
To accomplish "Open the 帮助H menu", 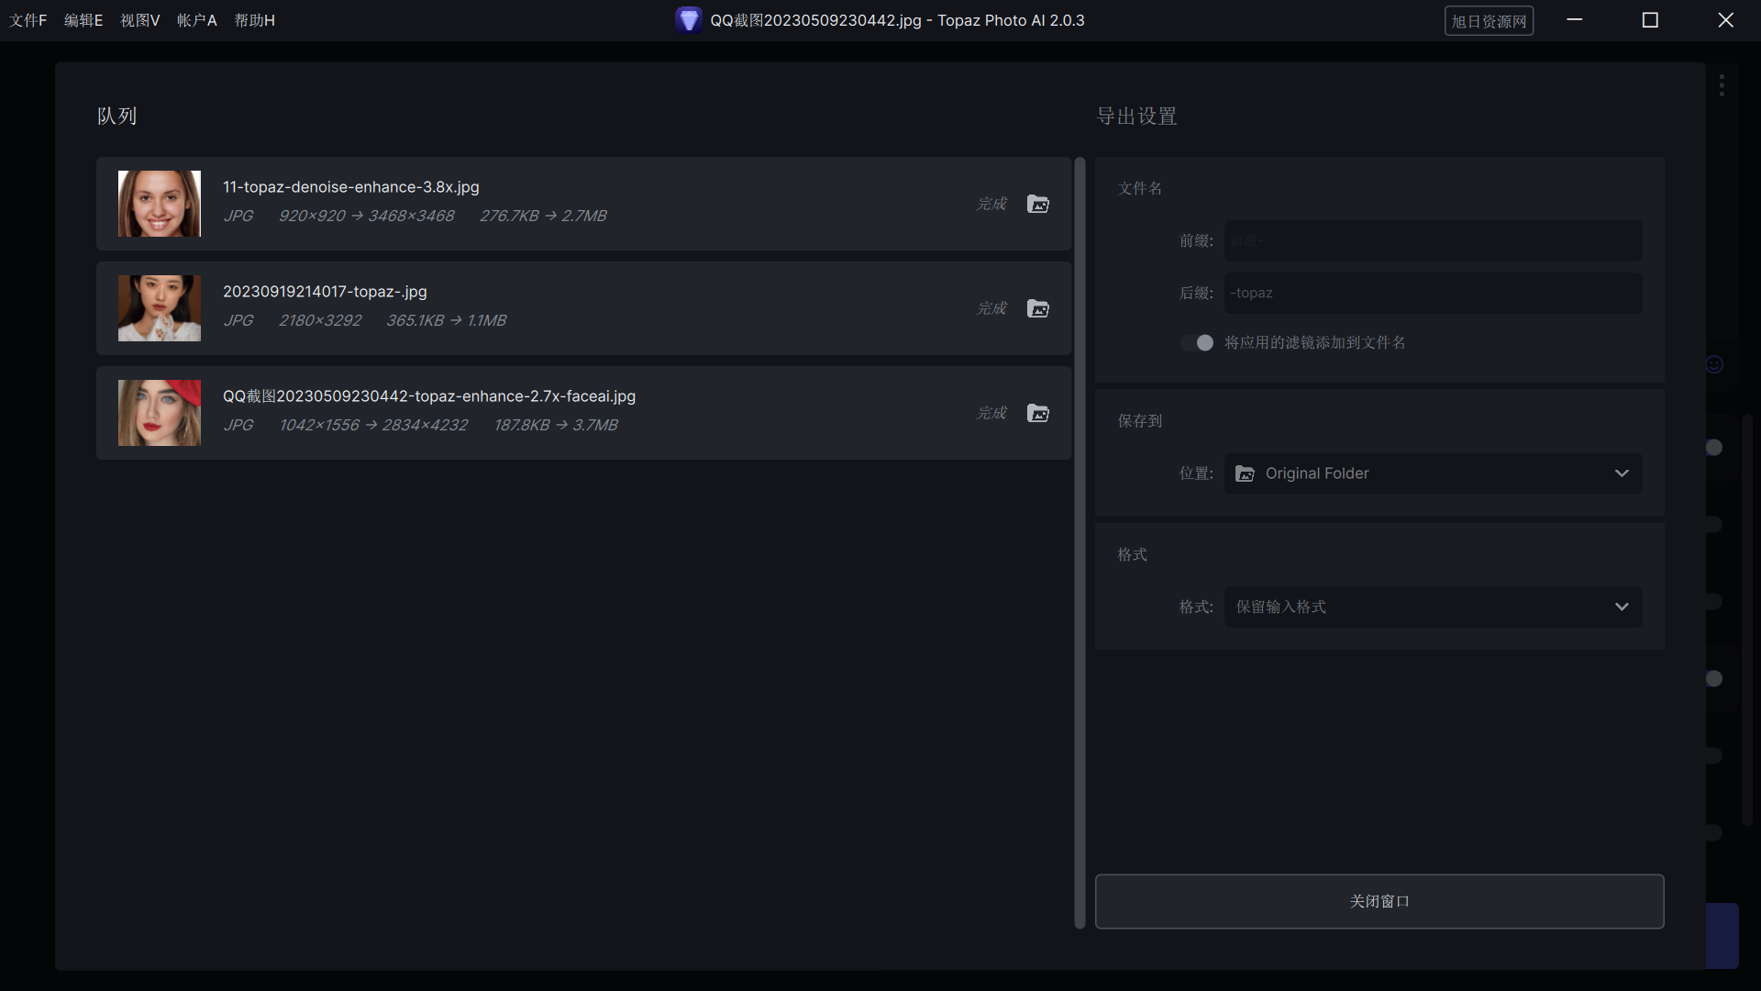I will [255, 20].
